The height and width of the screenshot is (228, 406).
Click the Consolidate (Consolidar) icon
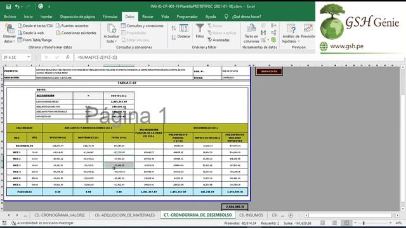point(273,25)
